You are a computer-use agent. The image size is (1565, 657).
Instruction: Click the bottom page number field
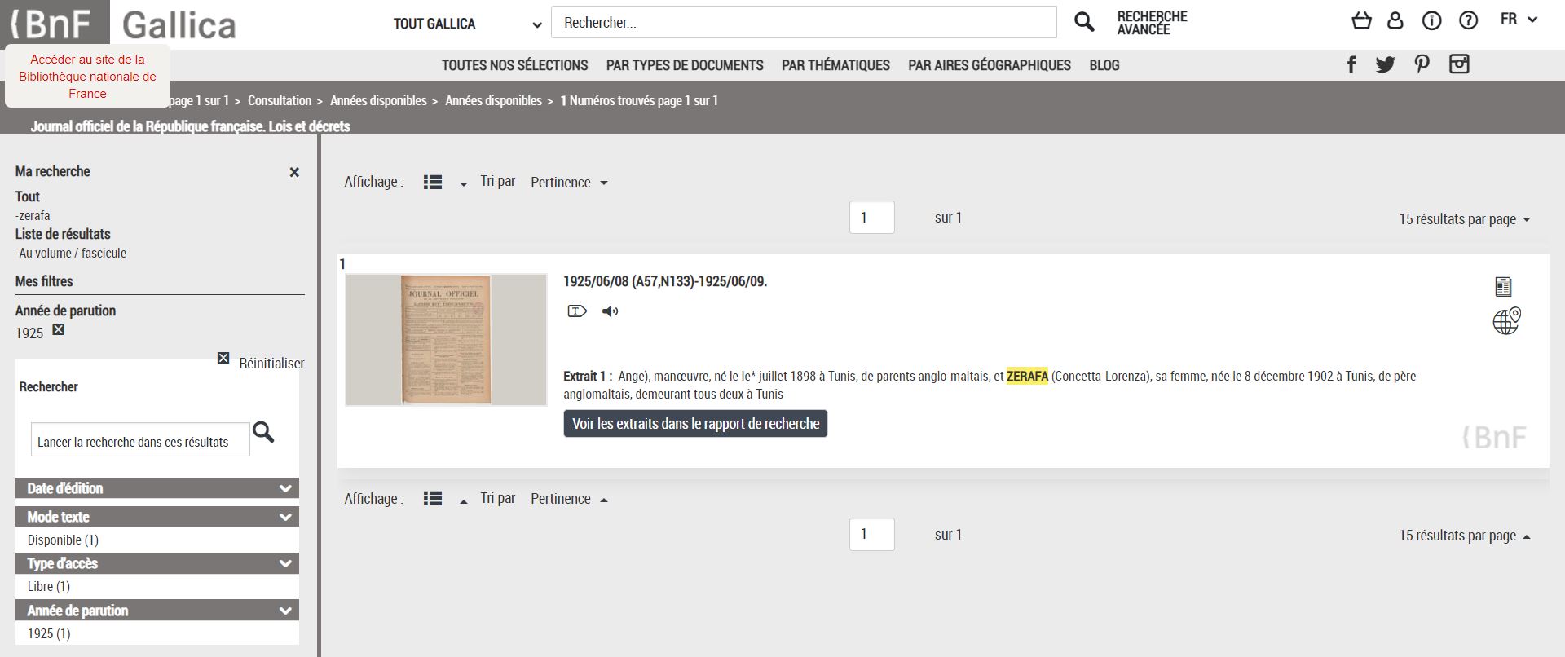(872, 534)
